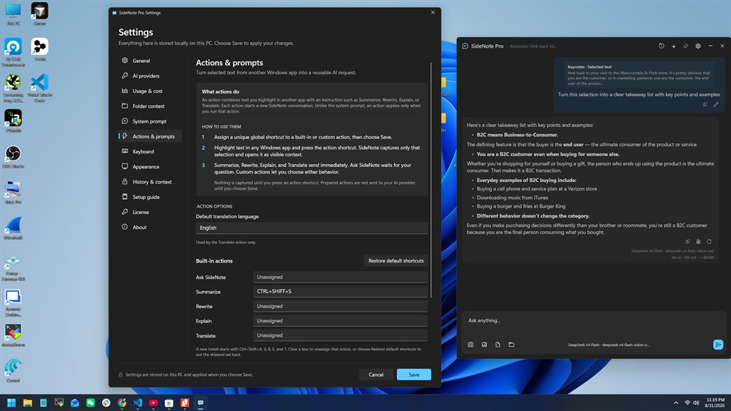Click Explain shortcut field
731x411 pixels.
coord(341,320)
